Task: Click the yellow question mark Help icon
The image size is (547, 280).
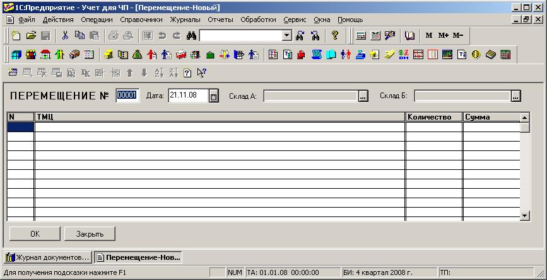Action: coord(335,36)
